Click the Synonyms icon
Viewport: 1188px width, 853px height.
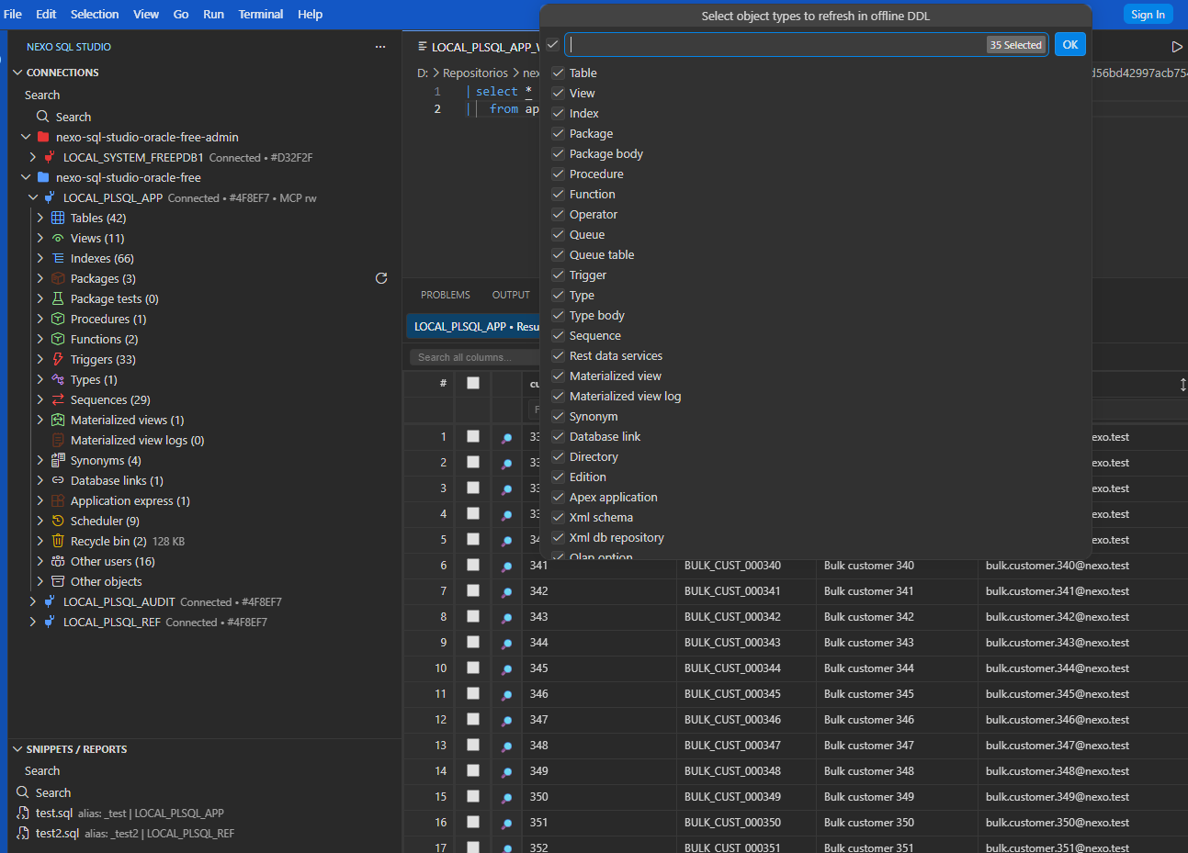coord(58,460)
